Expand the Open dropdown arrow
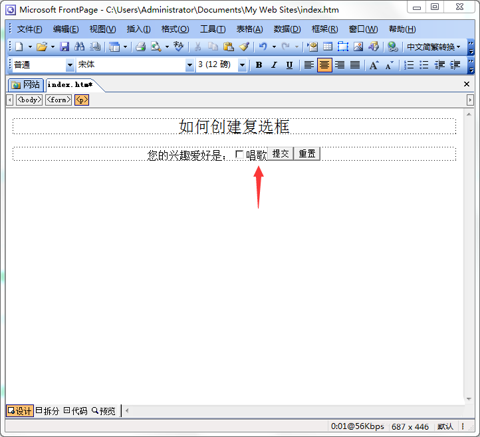This screenshot has height=437, width=480. pos(53,46)
